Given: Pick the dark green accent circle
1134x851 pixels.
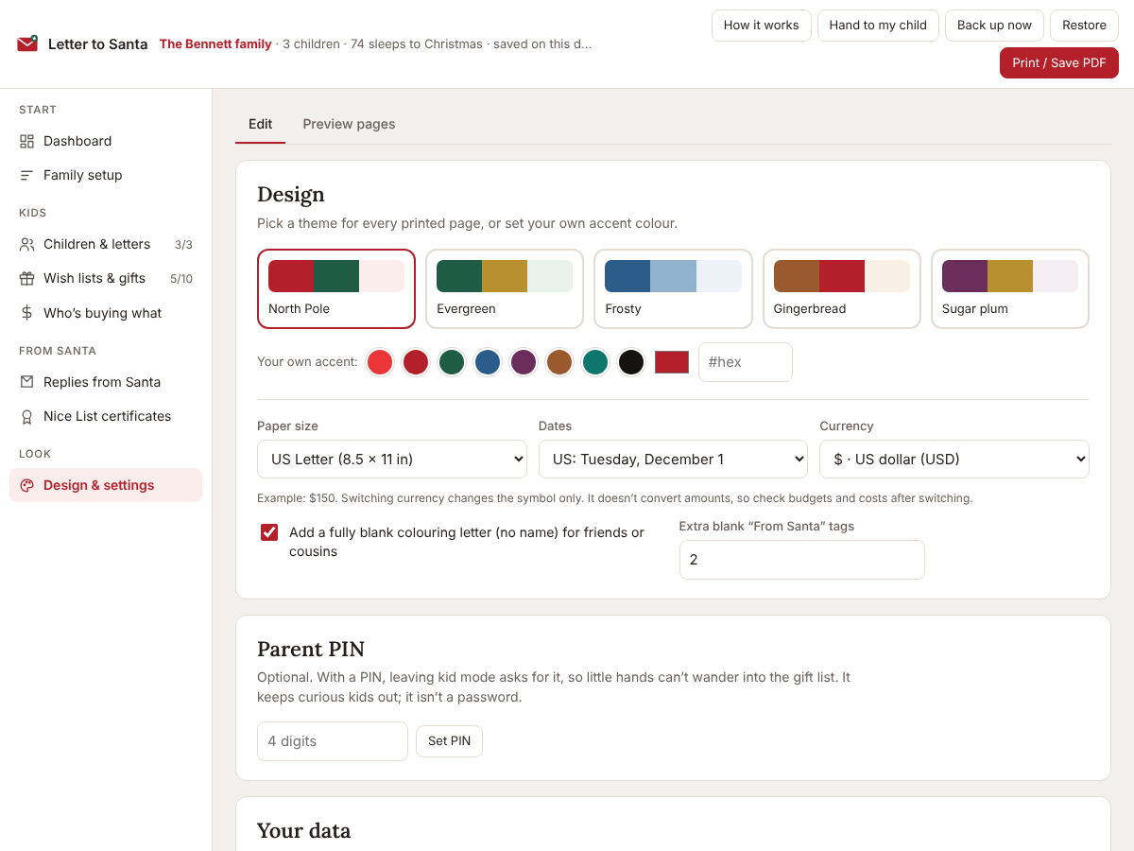Looking at the screenshot, I should [452, 362].
